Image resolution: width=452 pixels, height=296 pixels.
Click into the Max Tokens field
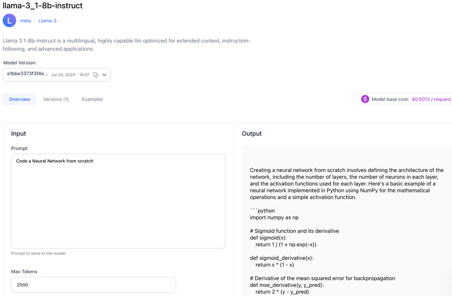coord(94,285)
